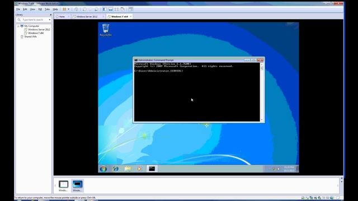
Task: Launch Internet Explorer from guest taskbar
Action: point(116,169)
